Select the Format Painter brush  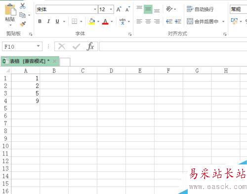(23, 24)
